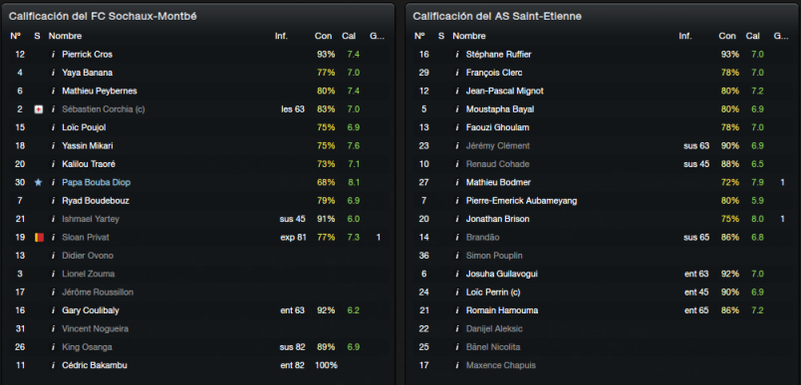Screen dimensions: 801x385
Task: Click the info icon beside Stéphane Ruffier
Action: (456, 54)
